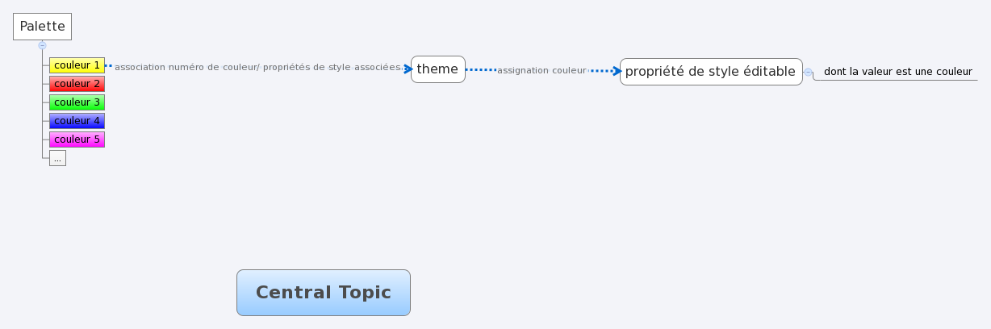This screenshot has height=329, width=991.
Task: Select the Palette root topic
Action: [42, 27]
